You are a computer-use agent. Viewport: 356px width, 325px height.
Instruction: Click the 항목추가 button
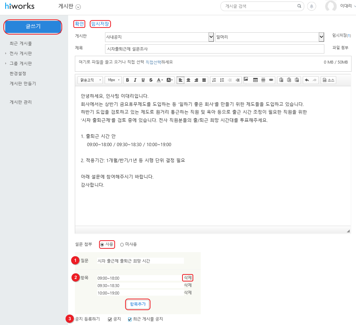click(x=138, y=304)
